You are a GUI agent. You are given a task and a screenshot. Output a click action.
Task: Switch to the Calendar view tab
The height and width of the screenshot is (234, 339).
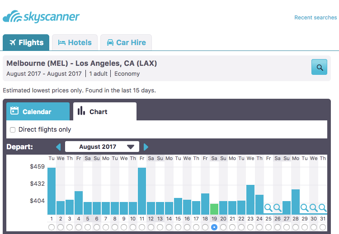point(38,111)
